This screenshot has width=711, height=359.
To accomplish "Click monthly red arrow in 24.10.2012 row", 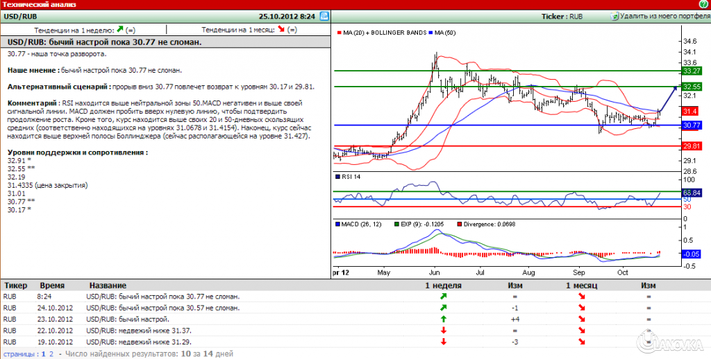I will click(580, 308).
